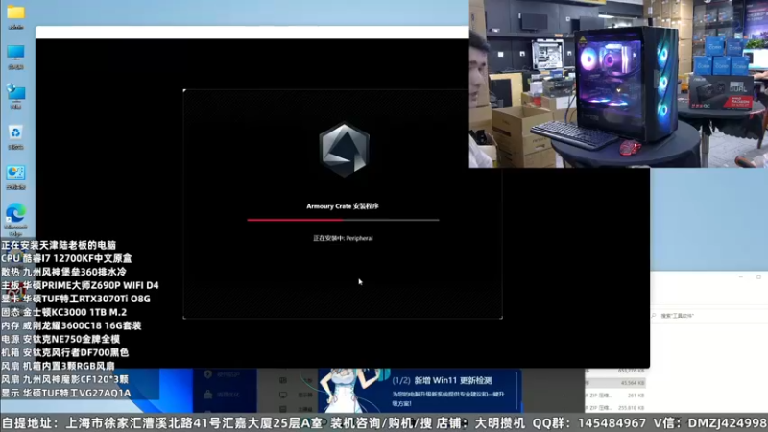
Task: Minimize the background Explorer window
Action: (x=741, y=277)
